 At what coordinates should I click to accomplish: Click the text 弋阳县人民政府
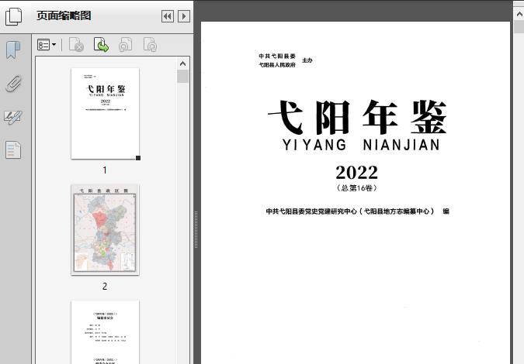277,64
